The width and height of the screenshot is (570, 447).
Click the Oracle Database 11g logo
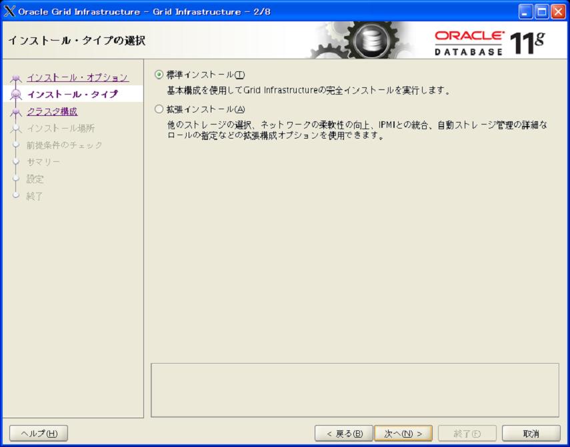tap(489, 43)
